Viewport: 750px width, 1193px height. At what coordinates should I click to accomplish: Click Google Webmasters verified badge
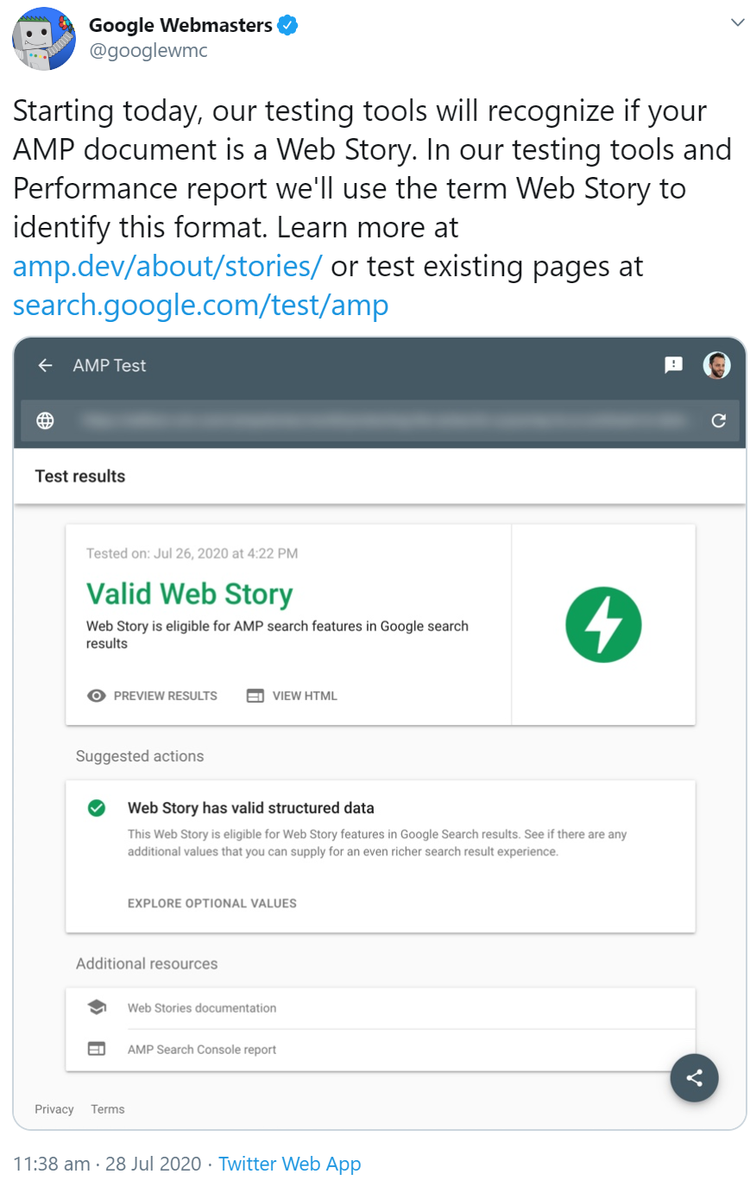(x=287, y=25)
